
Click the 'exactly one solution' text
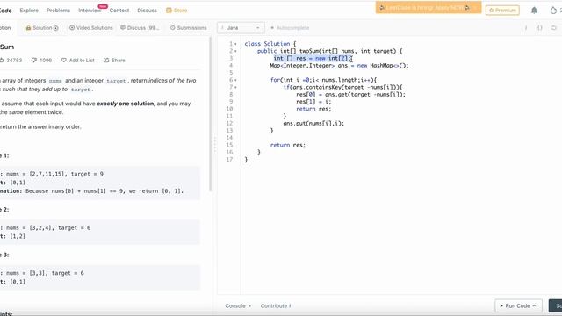pos(125,104)
